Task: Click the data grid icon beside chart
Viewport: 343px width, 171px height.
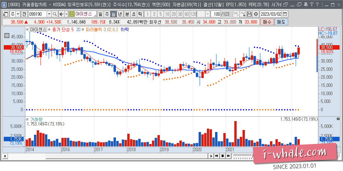Action: (7, 36)
